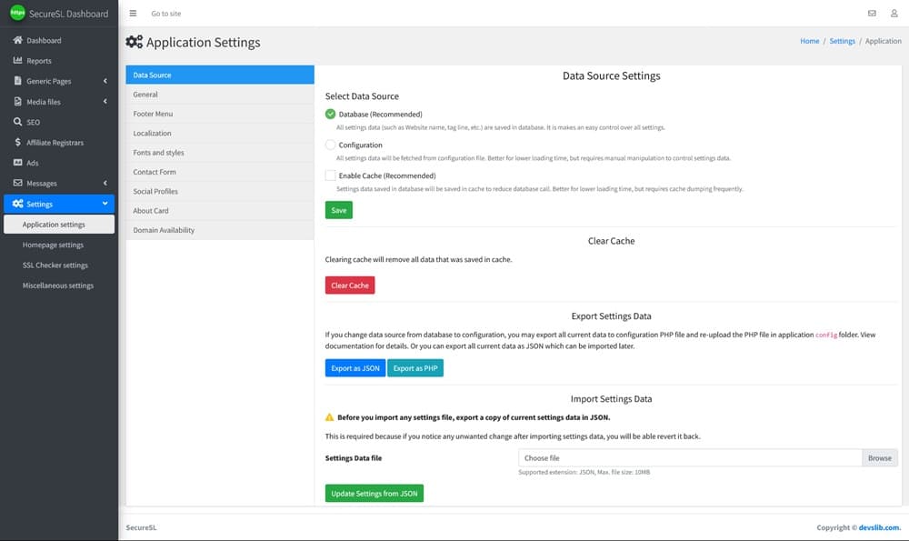
Task: Click the SecureSL green https logo
Action: [x=16, y=14]
